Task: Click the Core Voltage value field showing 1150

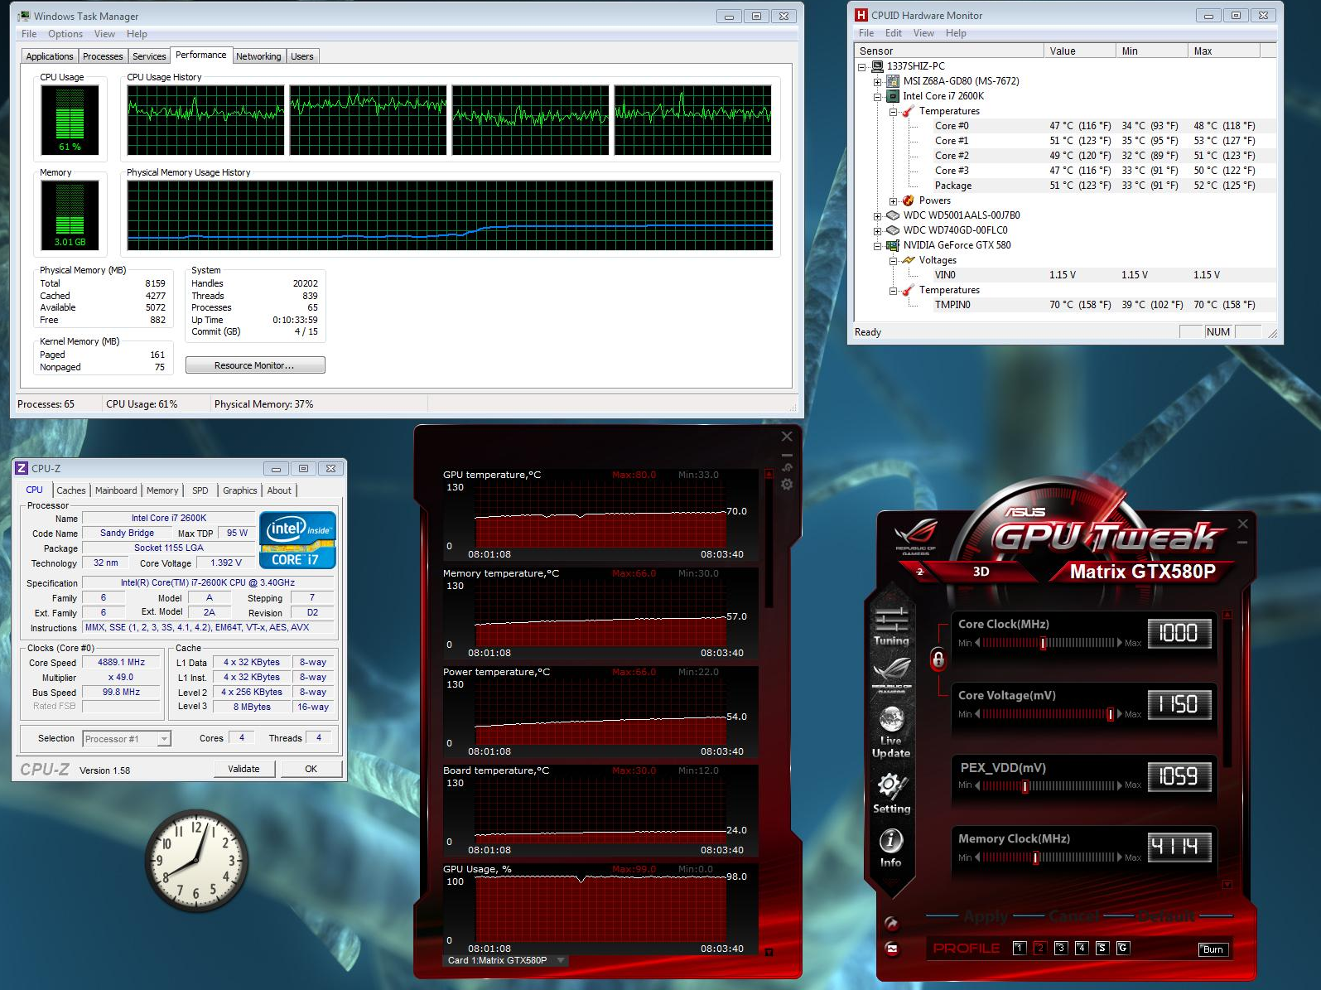Action: point(1179,705)
